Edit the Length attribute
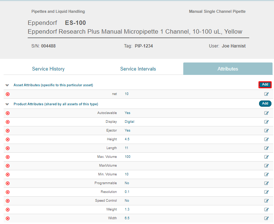274x224 pixels. click(266, 148)
